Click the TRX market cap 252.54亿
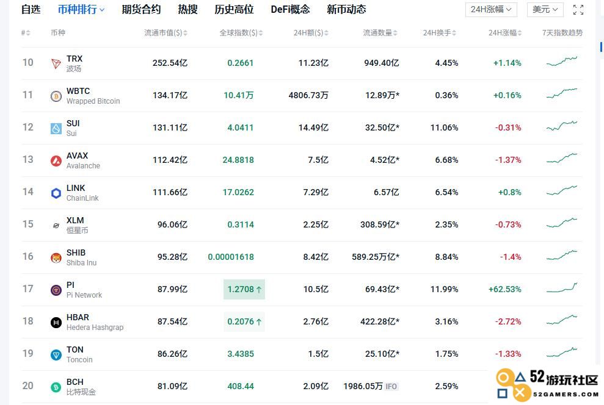 [x=170, y=63]
